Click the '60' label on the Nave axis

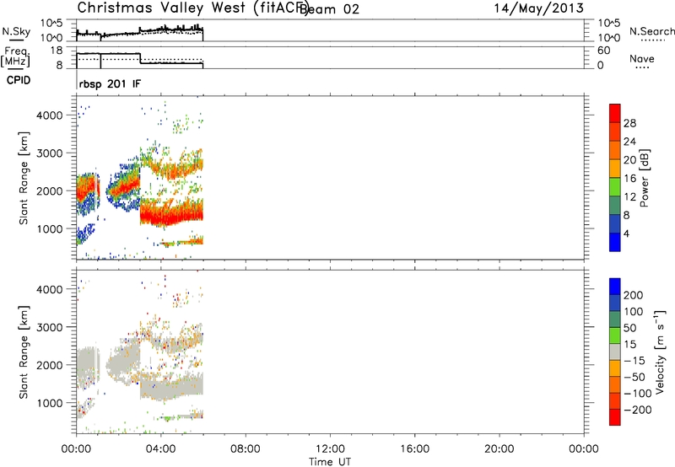tap(603, 51)
